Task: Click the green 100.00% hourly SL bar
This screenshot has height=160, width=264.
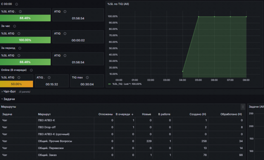Action: (x=25, y=40)
